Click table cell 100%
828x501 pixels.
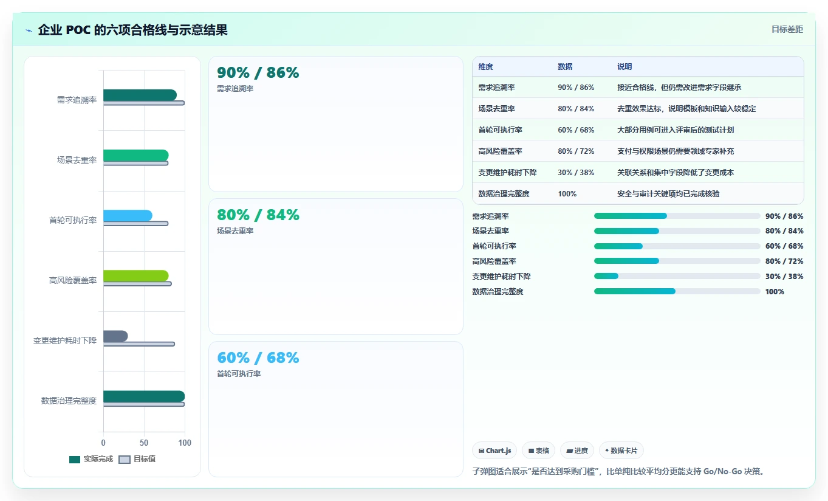(x=567, y=194)
